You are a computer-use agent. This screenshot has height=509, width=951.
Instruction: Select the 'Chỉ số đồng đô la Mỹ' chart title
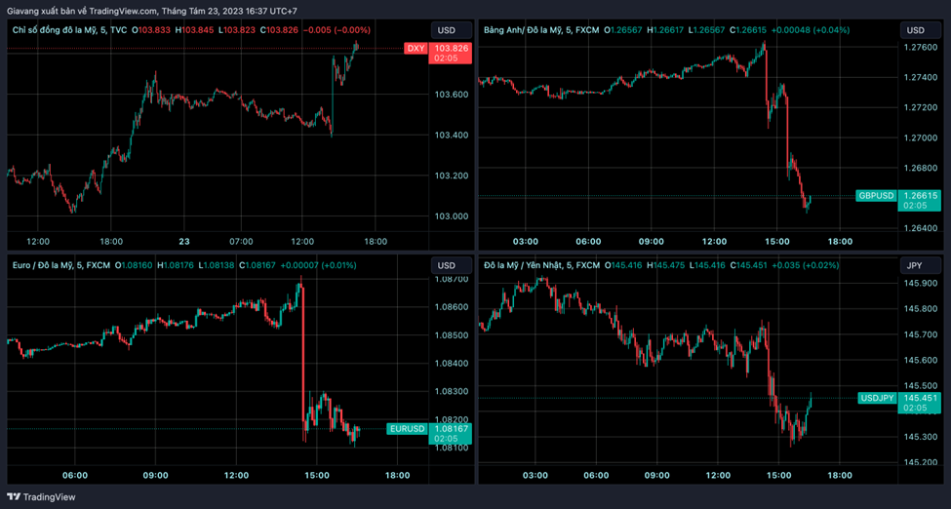tap(54, 30)
